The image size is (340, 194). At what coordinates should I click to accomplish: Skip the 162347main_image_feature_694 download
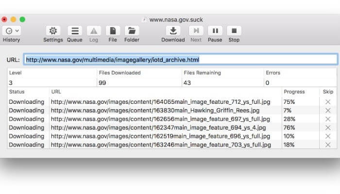point(328,128)
